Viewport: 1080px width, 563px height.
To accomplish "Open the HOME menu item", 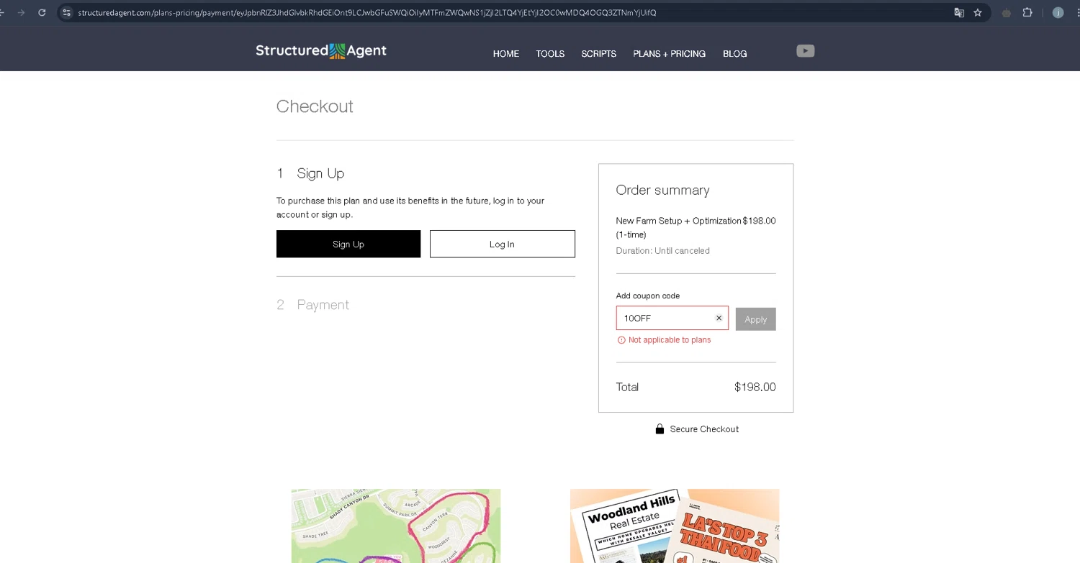I will (x=506, y=54).
